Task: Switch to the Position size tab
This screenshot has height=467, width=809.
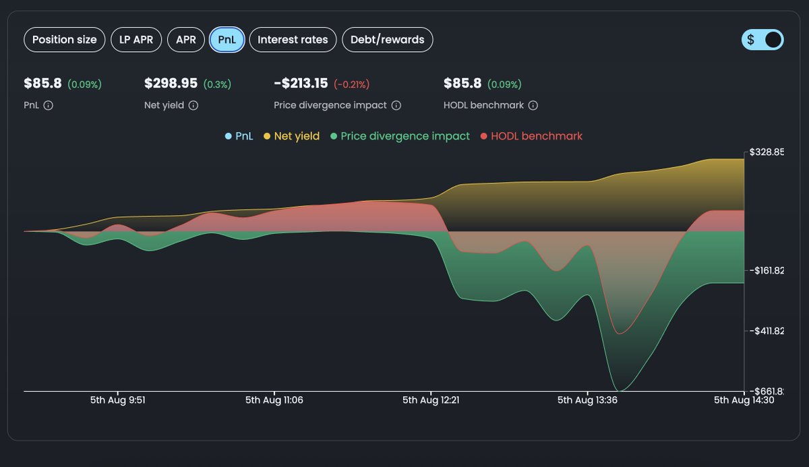Action: [64, 40]
